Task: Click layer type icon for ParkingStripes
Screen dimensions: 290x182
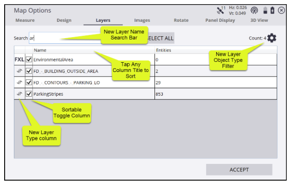Action: [19, 94]
